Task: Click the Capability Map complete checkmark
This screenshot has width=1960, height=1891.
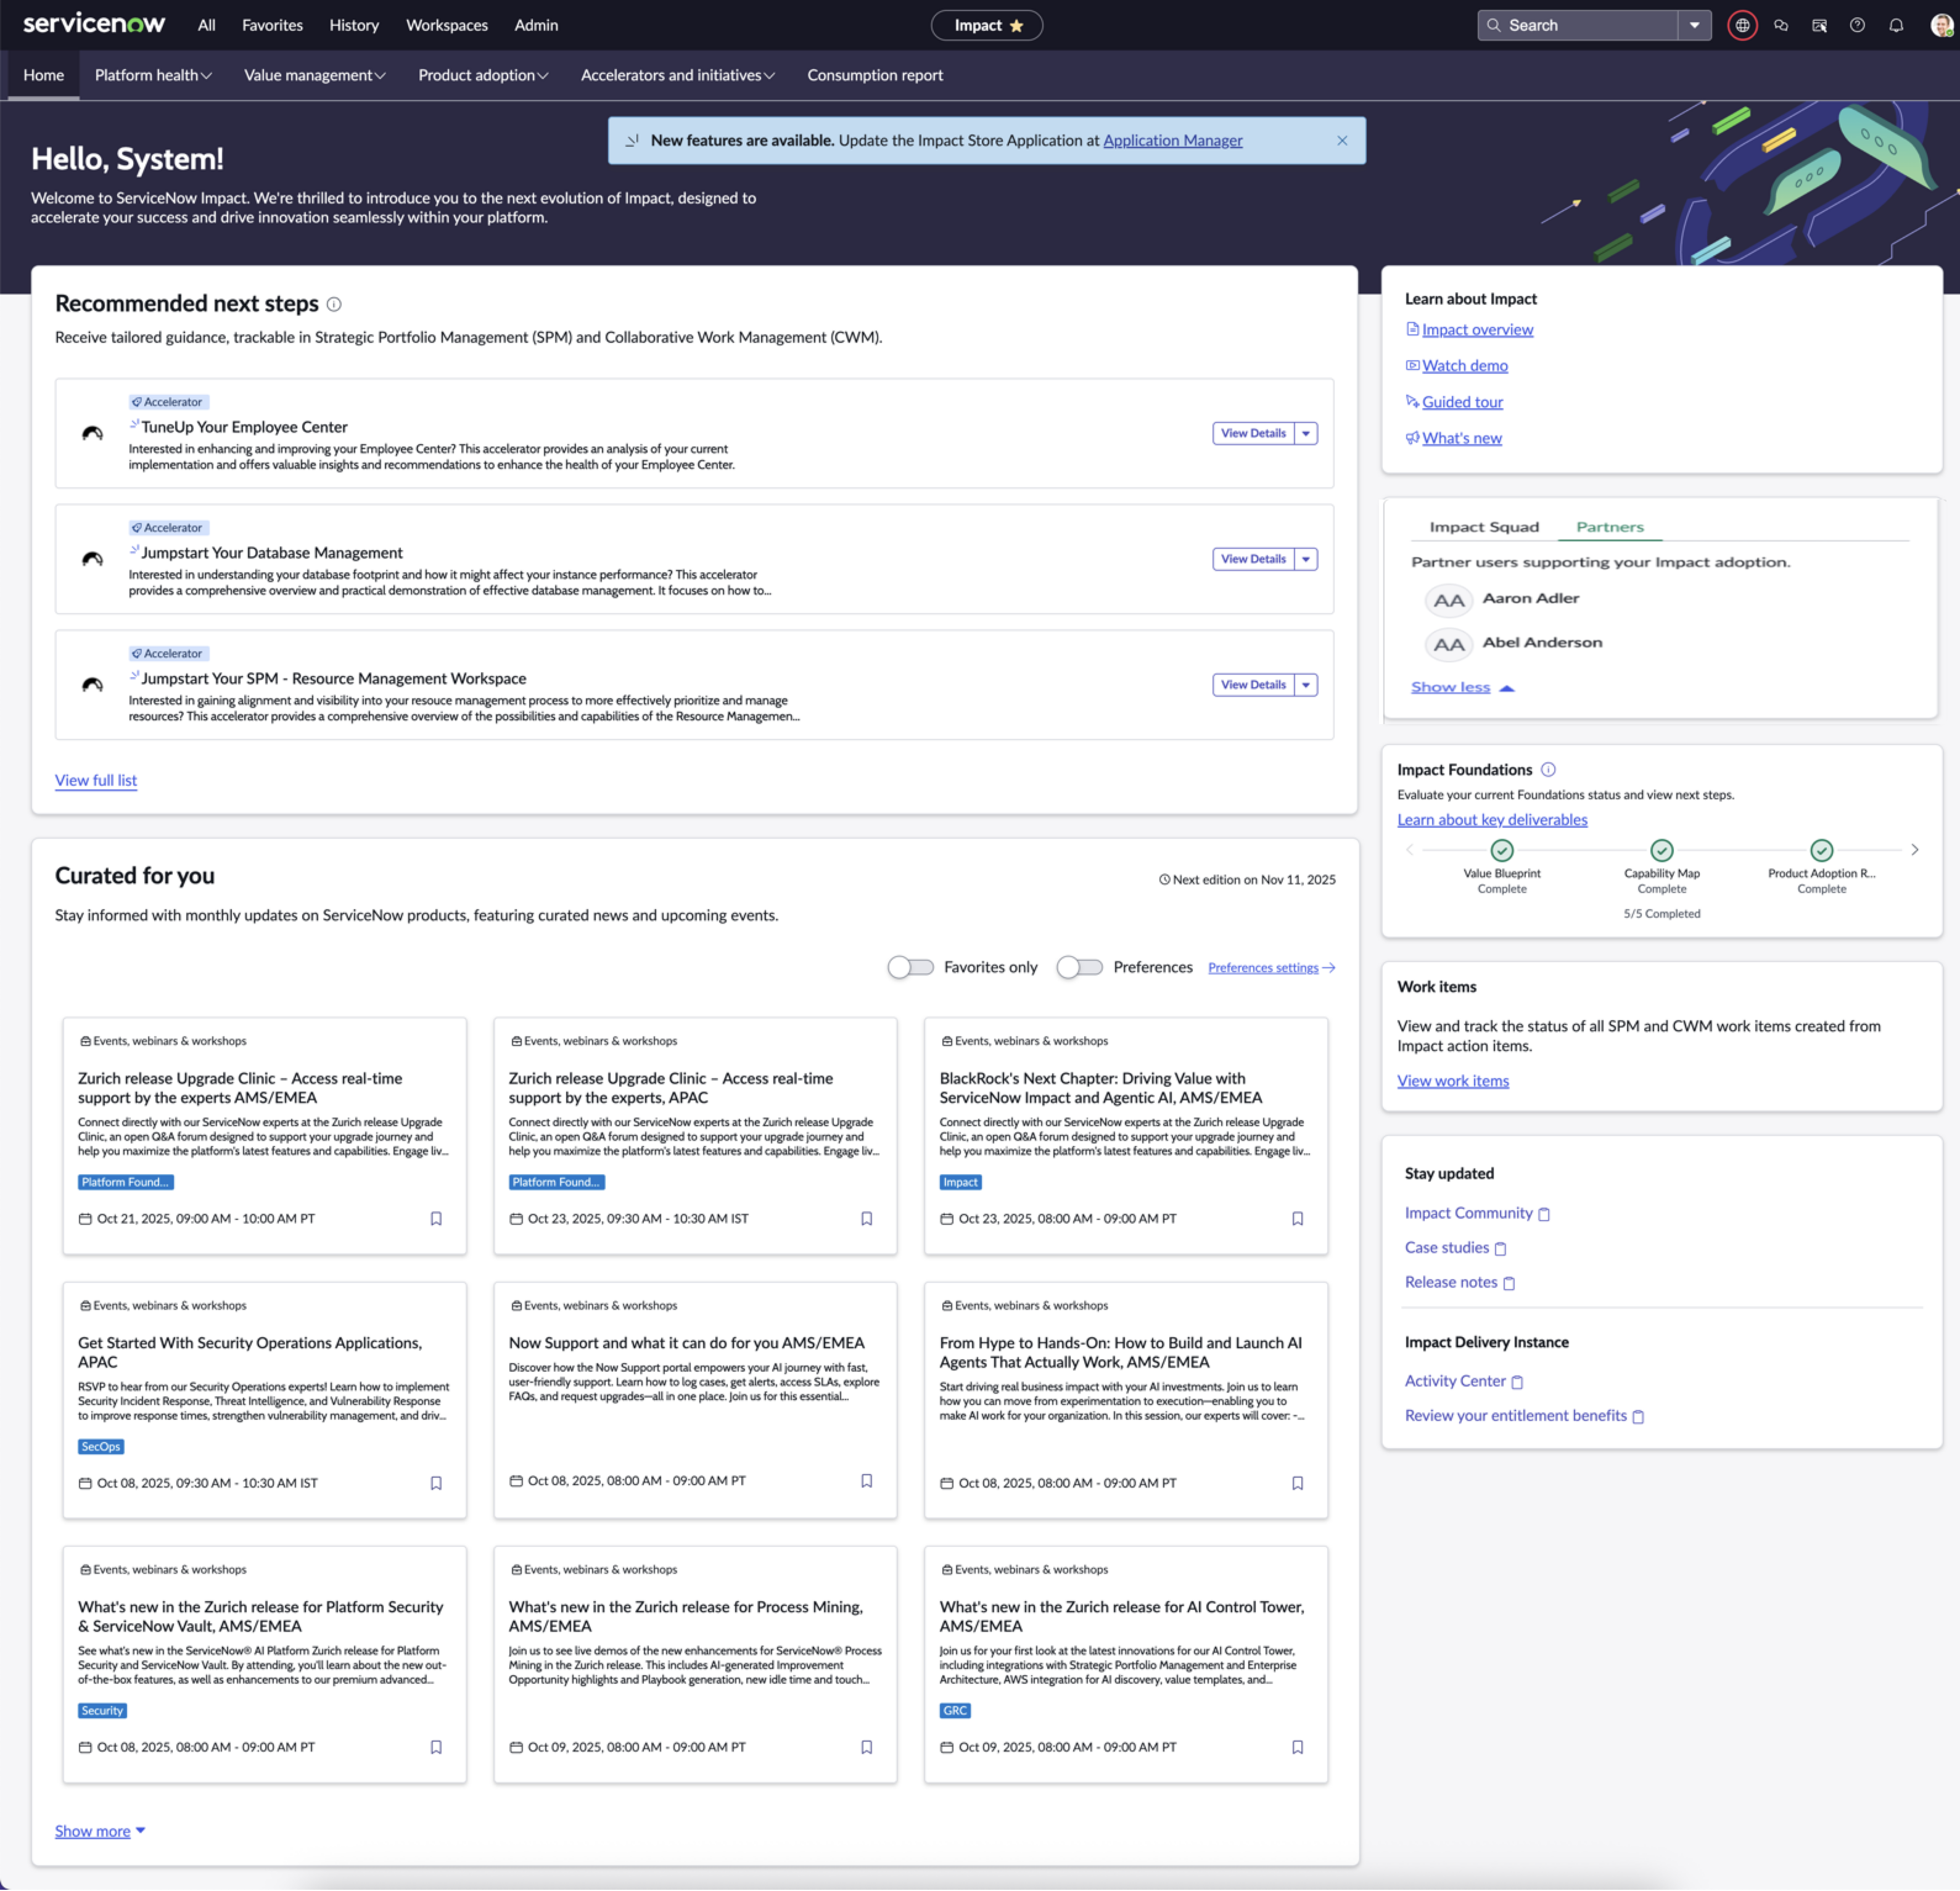Action: click(x=1662, y=850)
